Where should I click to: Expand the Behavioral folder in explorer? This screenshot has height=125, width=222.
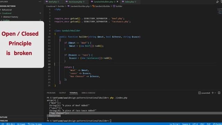[7, 10]
